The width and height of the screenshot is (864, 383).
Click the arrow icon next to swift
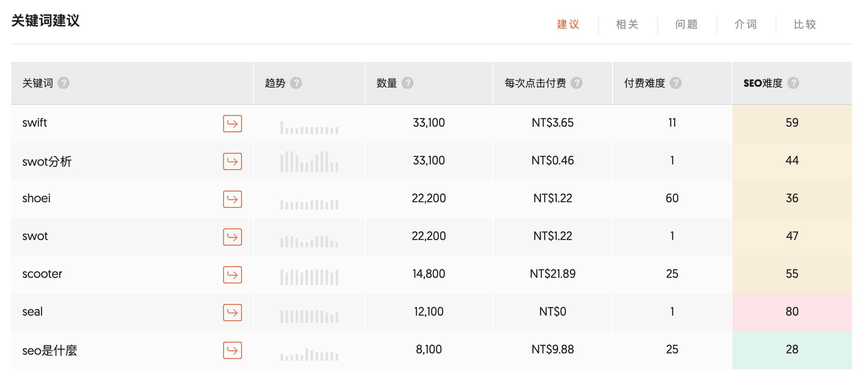coord(232,124)
